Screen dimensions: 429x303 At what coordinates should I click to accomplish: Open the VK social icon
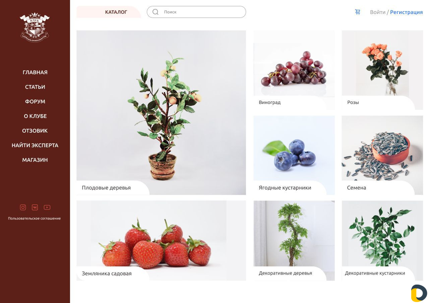pyautogui.click(x=35, y=207)
